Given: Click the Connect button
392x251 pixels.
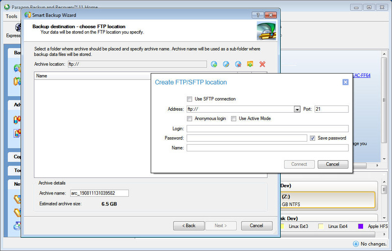Looking at the screenshot, I should (299, 164).
